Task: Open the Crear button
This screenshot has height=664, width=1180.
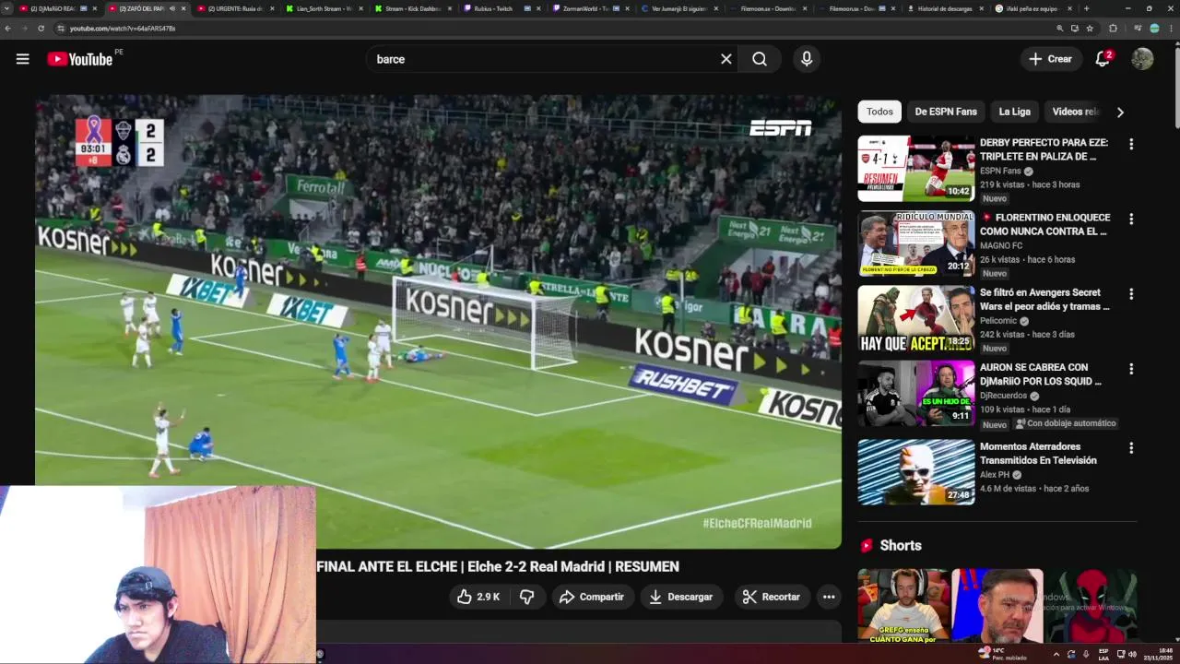Action: click(x=1051, y=59)
